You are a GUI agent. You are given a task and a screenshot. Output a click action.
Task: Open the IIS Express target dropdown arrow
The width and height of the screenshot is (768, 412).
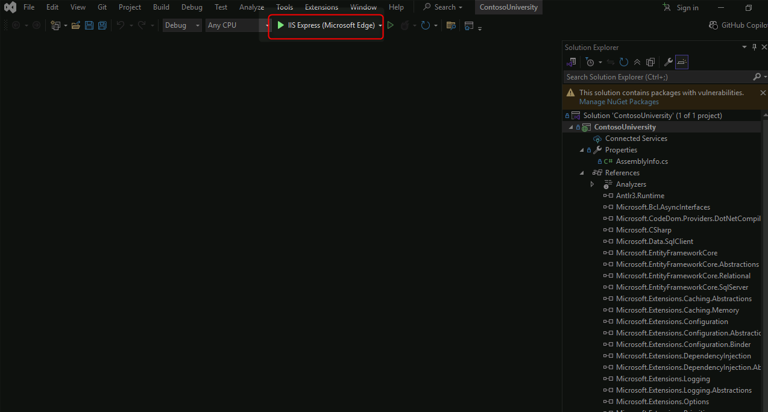[380, 25]
